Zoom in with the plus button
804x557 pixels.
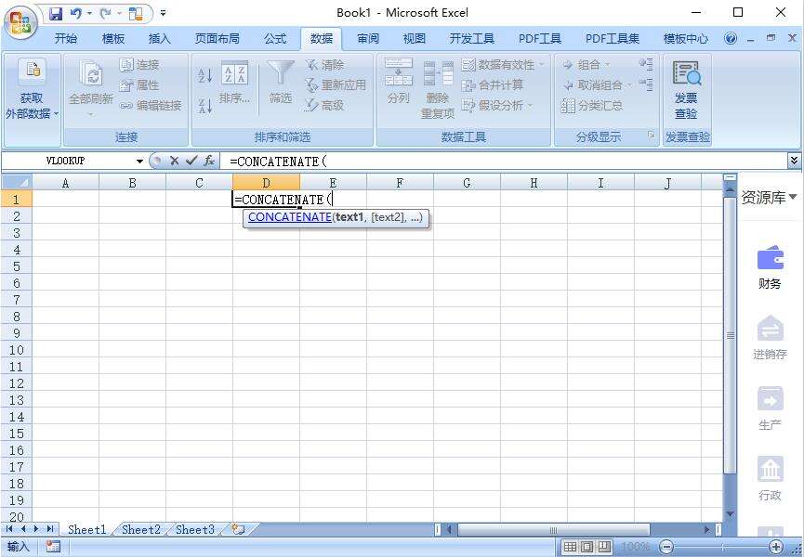[776, 548]
